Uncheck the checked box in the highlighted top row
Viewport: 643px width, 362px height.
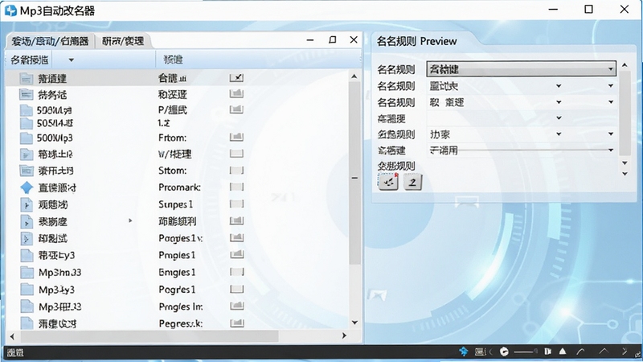click(236, 77)
